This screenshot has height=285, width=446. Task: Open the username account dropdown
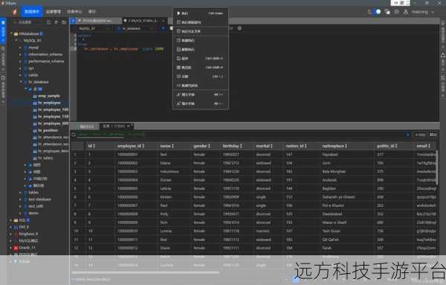tap(422, 12)
